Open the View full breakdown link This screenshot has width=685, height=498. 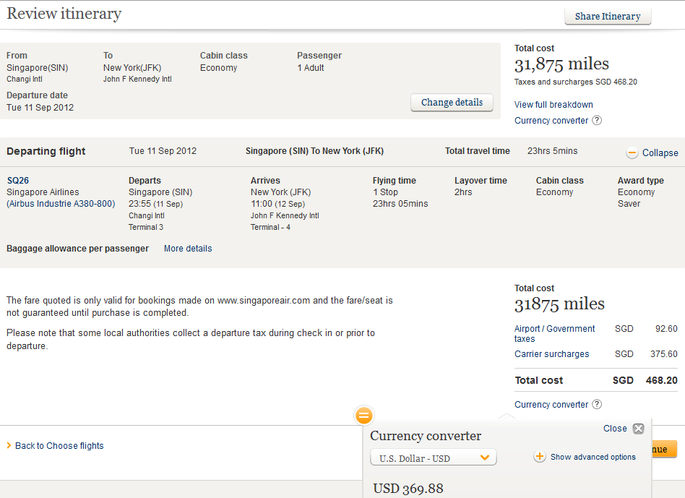point(553,105)
